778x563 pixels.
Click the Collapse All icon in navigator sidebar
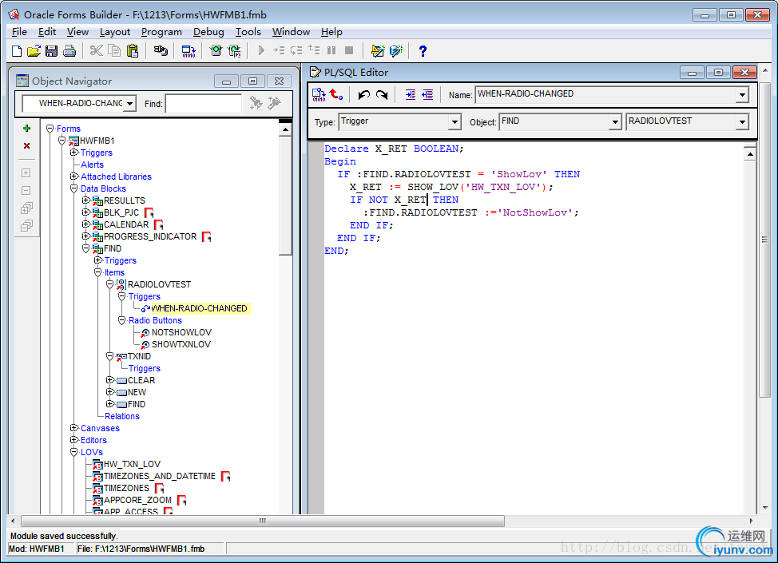click(x=27, y=226)
